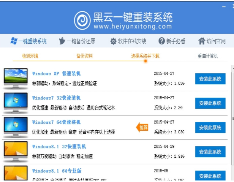The height and width of the screenshot is (182, 234).
Task: Click the text 最新万能驱动 自动激活 稳定加速
Action: point(62,156)
